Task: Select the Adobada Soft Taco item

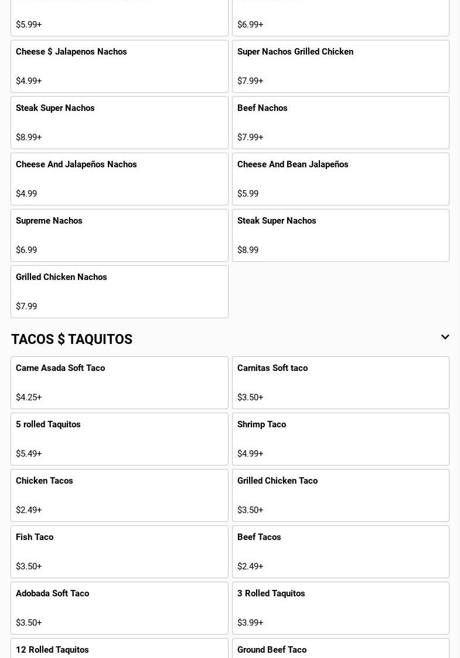Action: click(119, 608)
